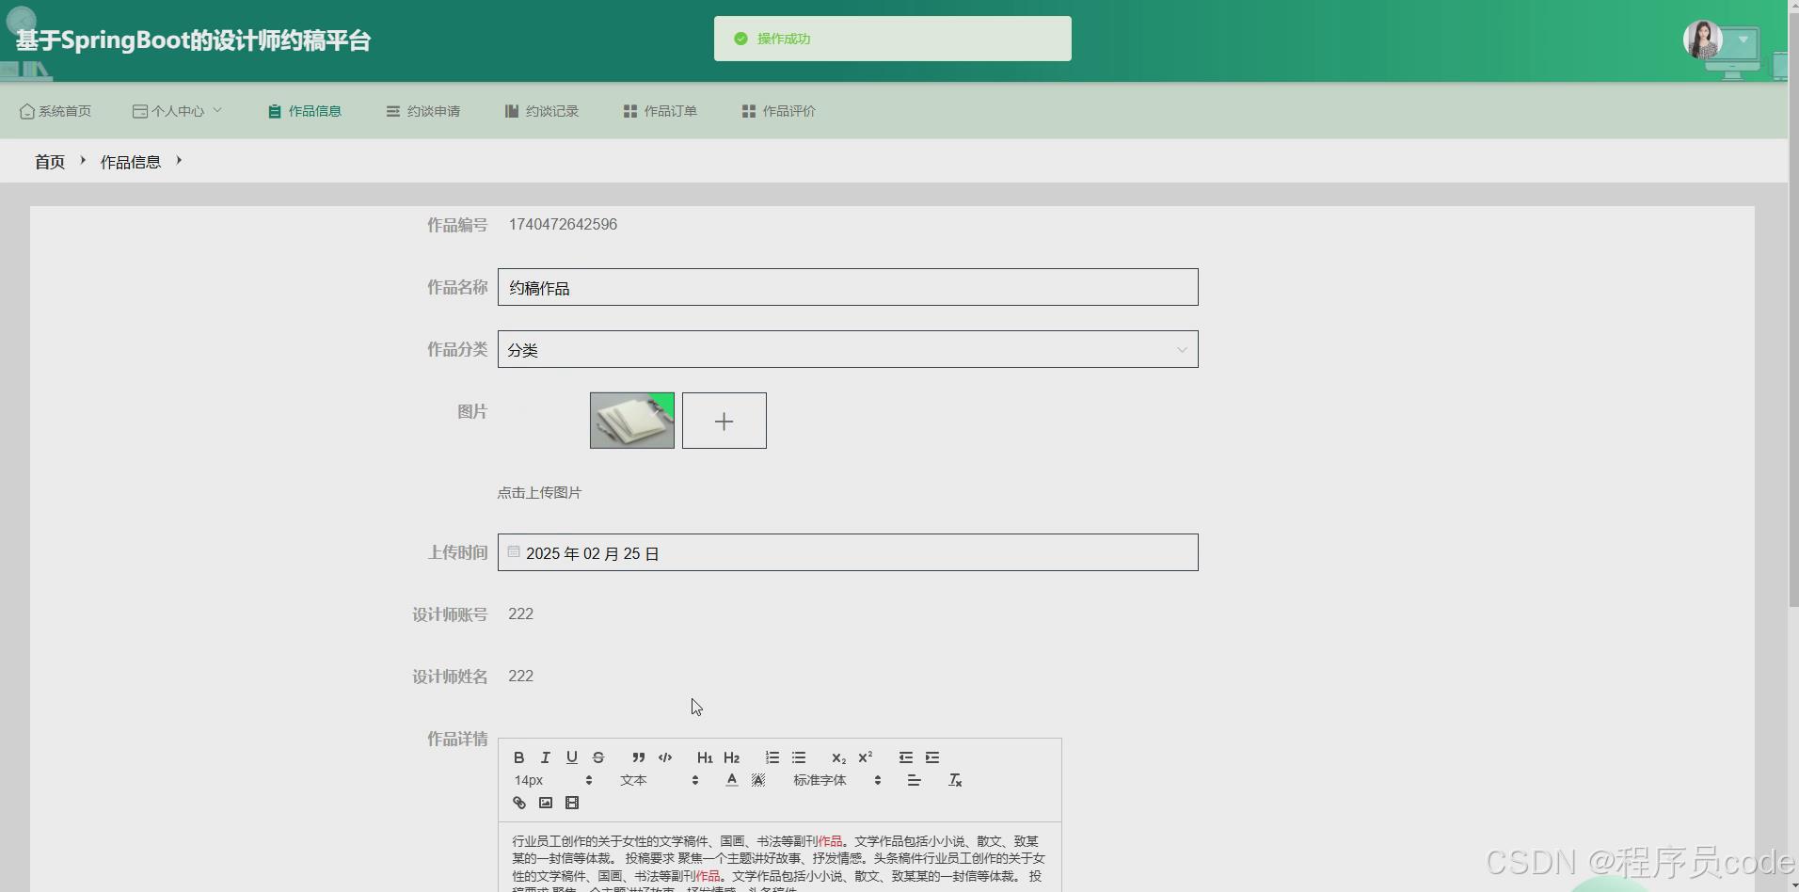
Task: Insert a video with the film icon
Action: pos(572,803)
